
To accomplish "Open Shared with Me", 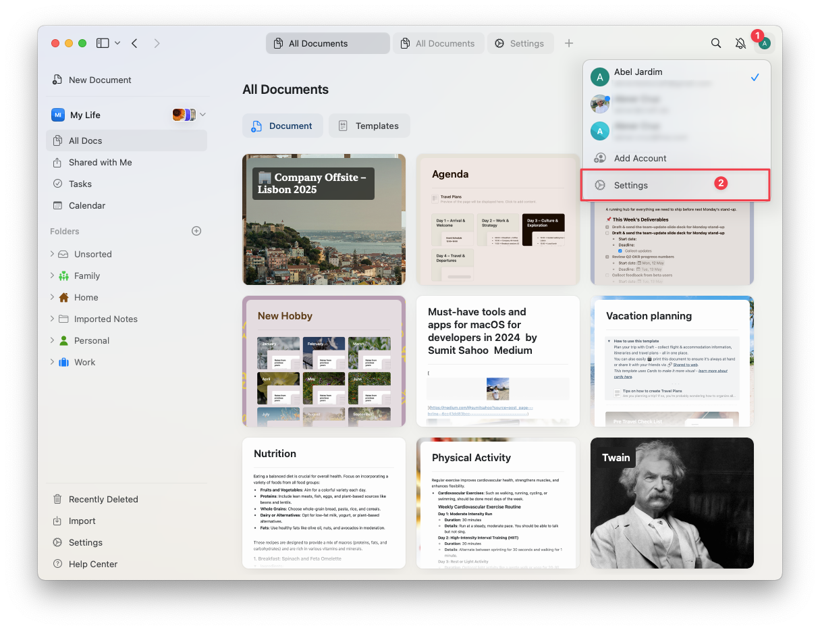I will tap(127, 162).
